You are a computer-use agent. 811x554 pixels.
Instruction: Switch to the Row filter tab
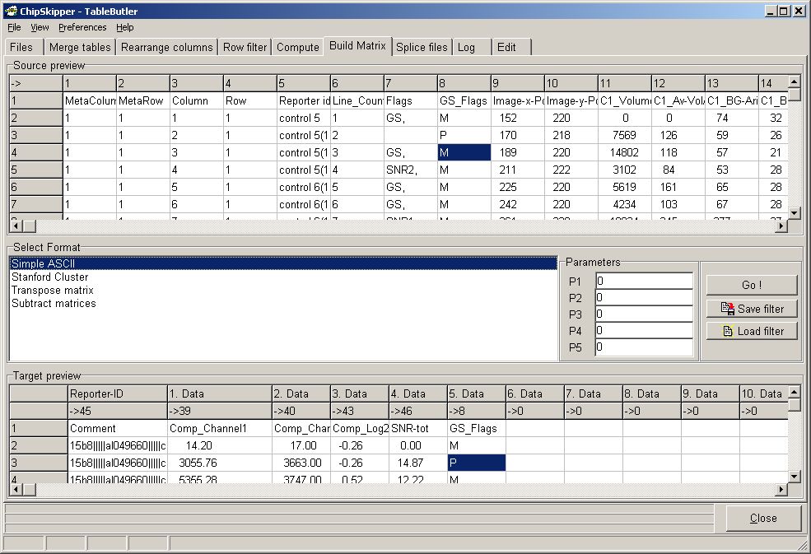245,47
